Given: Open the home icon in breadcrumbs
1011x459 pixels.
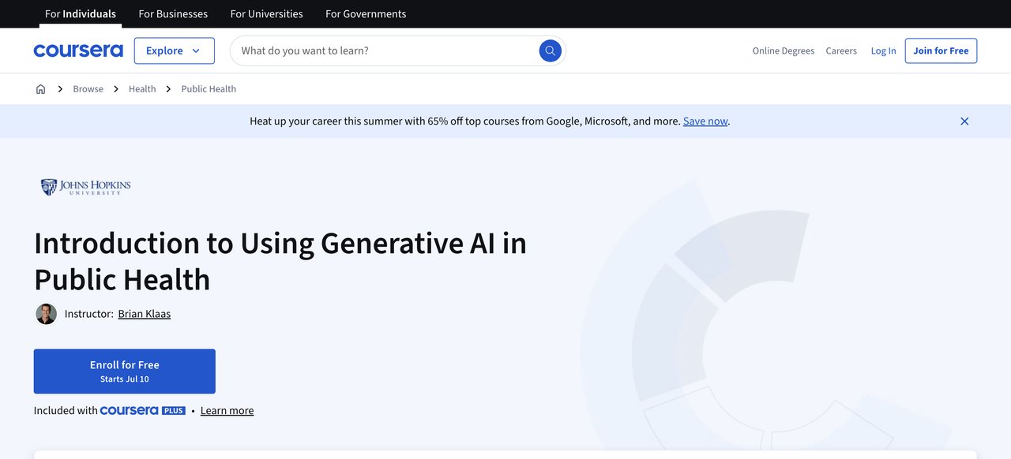Looking at the screenshot, I should [41, 89].
